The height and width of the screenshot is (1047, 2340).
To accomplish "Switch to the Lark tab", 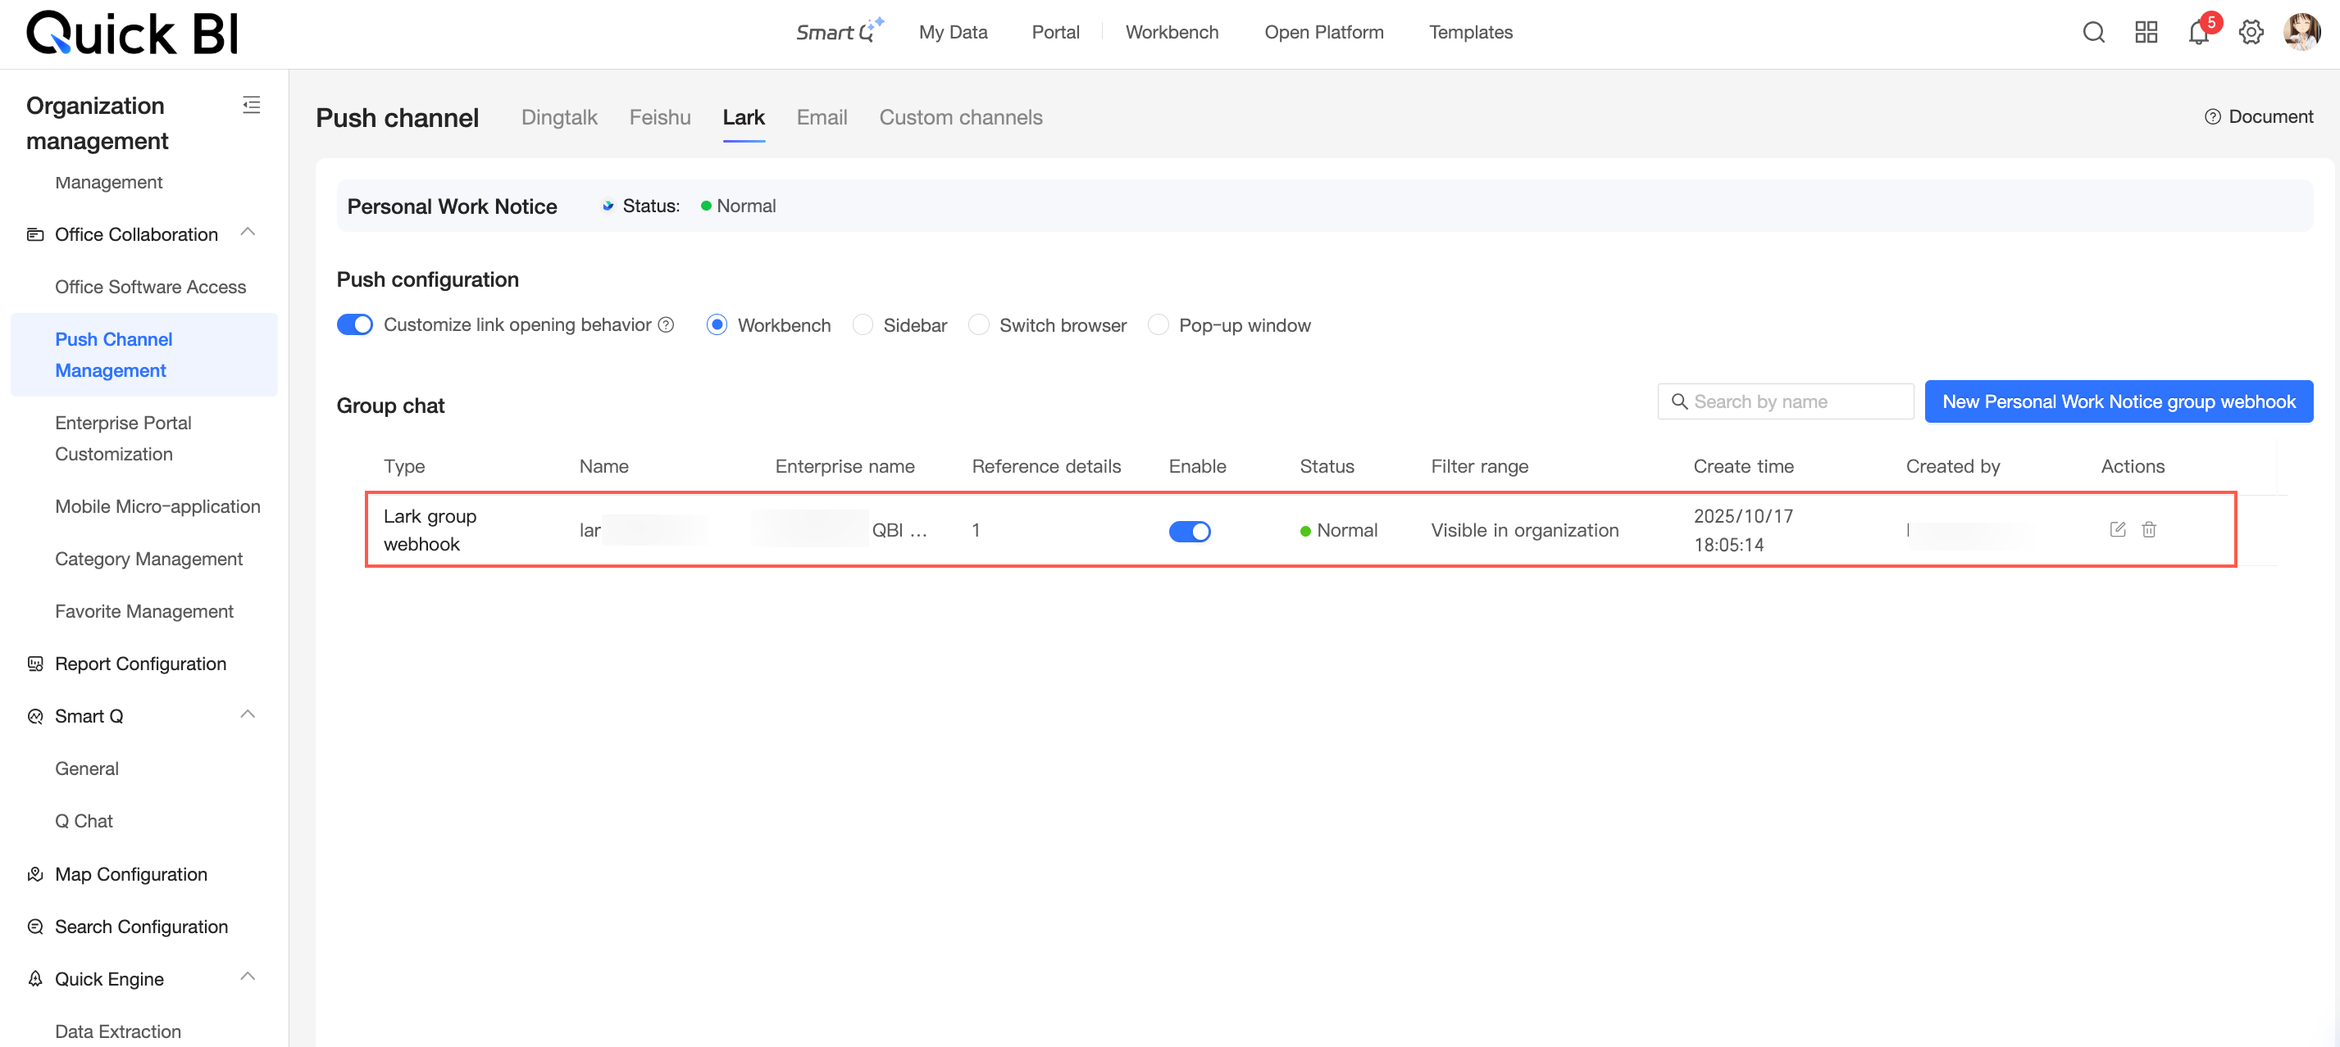I will [x=744, y=118].
